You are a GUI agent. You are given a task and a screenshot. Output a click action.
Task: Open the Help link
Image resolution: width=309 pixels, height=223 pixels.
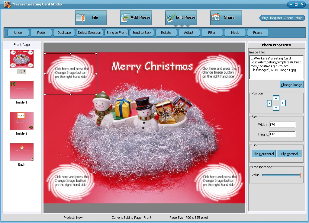click(299, 18)
